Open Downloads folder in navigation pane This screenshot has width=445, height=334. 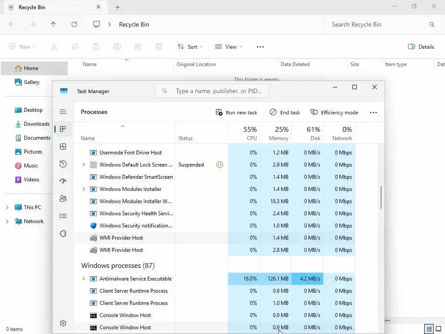point(32,124)
